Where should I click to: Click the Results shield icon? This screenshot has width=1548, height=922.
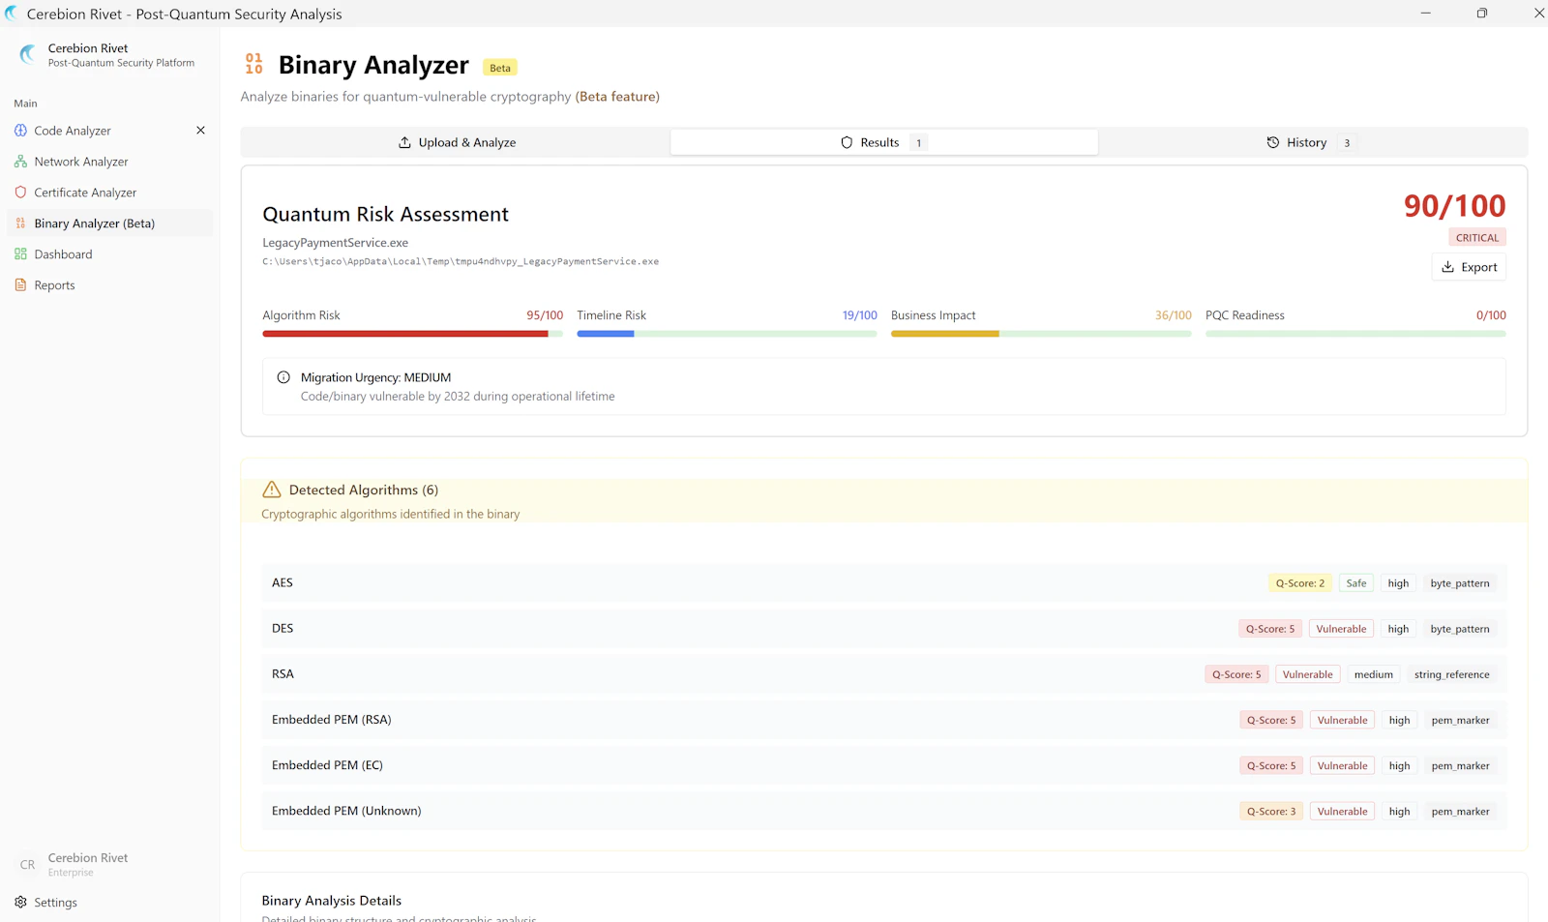click(847, 142)
